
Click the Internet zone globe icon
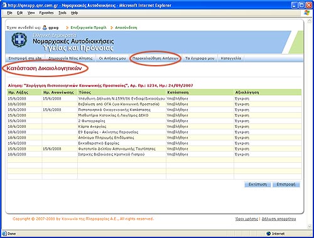269,234
